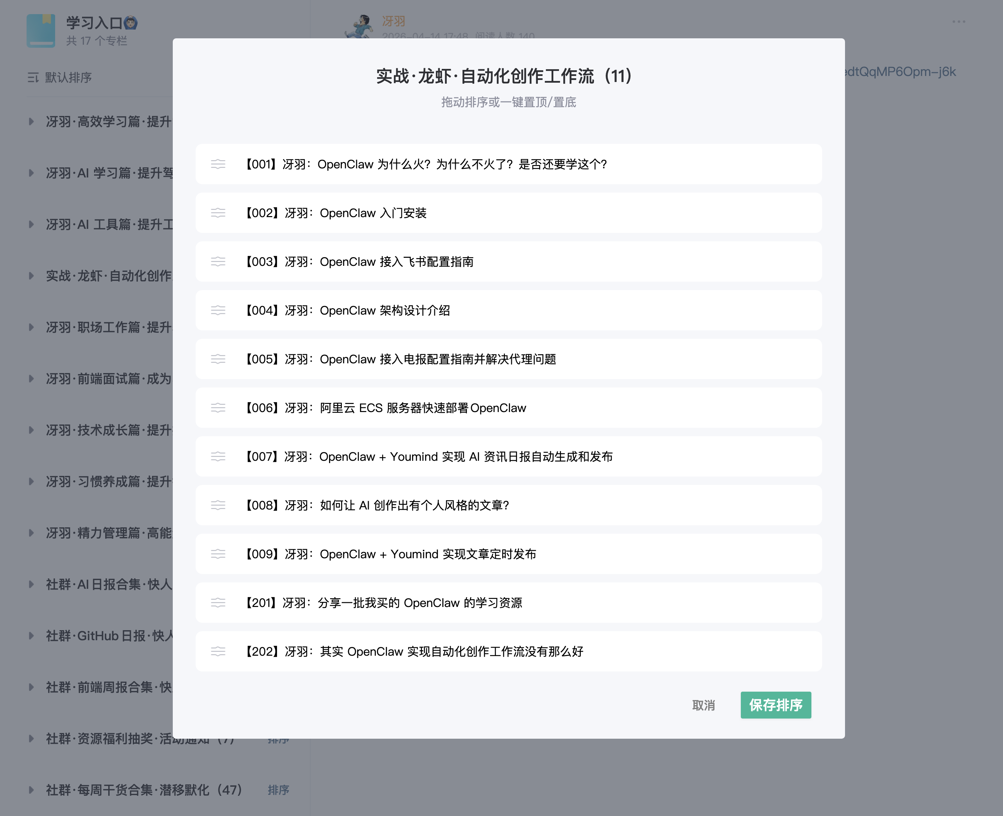Expand the 冴羽·习惯养成篇 column
This screenshot has height=816, width=1003.
31,482
